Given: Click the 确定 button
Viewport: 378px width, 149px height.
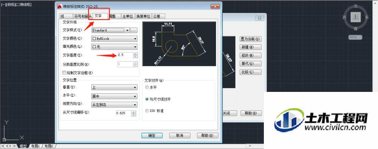Looking at the screenshot, I should pyautogui.click(x=152, y=135).
